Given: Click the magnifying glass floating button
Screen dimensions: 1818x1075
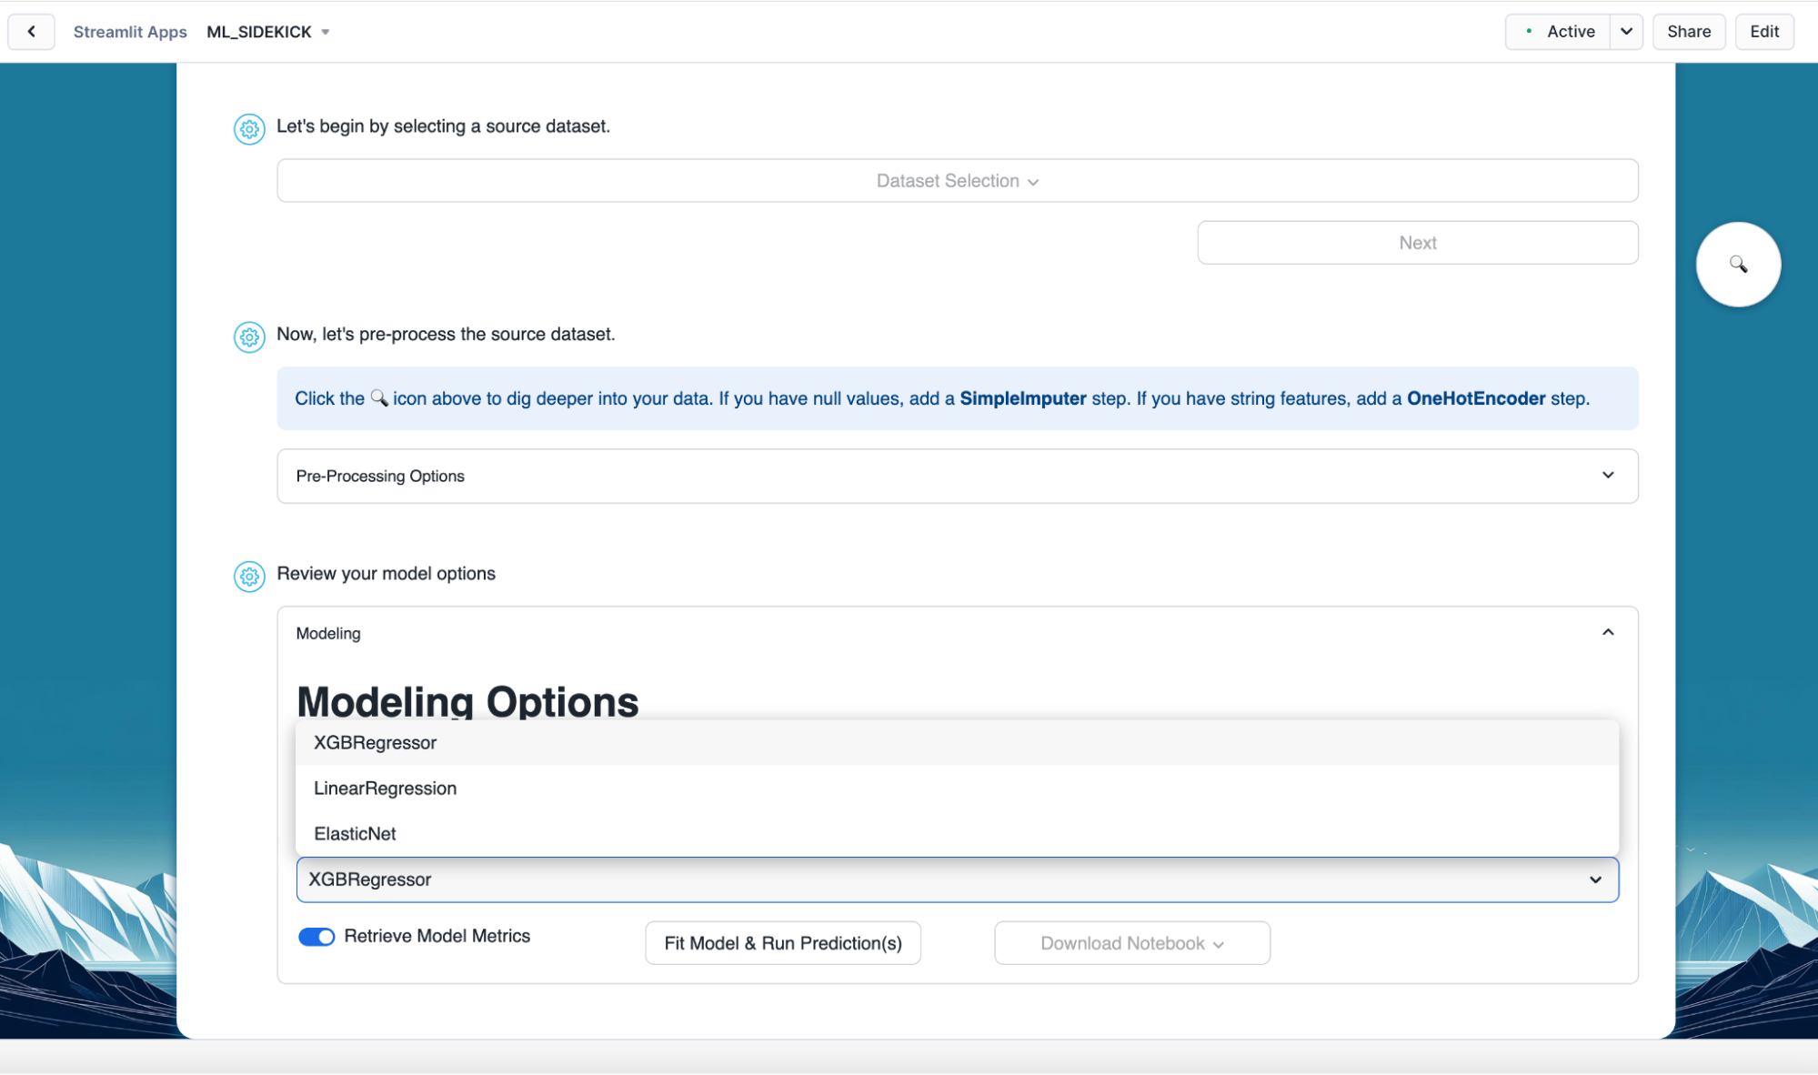Looking at the screenshot, I should pos(1737,265).
